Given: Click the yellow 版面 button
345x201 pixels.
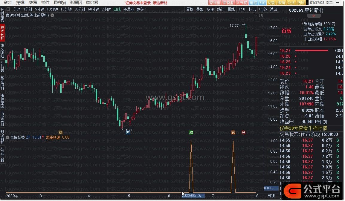Looking at the screenshot, I should (281, 3).
